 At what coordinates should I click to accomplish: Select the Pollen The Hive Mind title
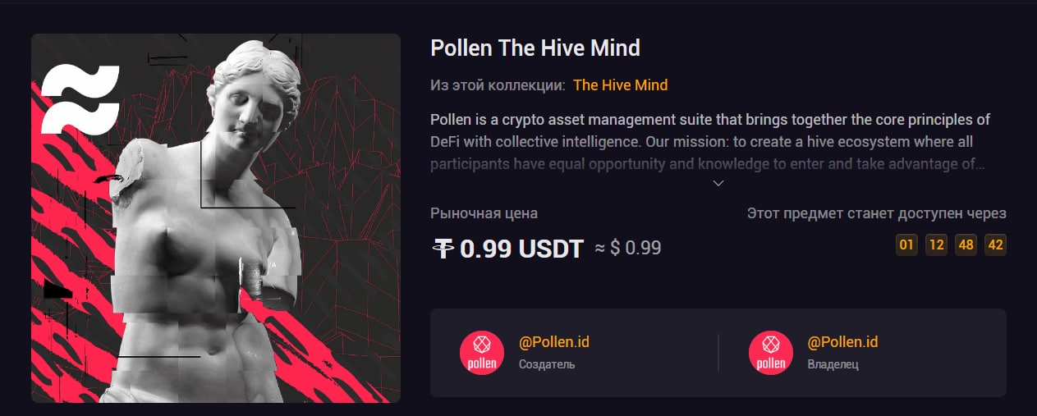(x=535, y=48)
